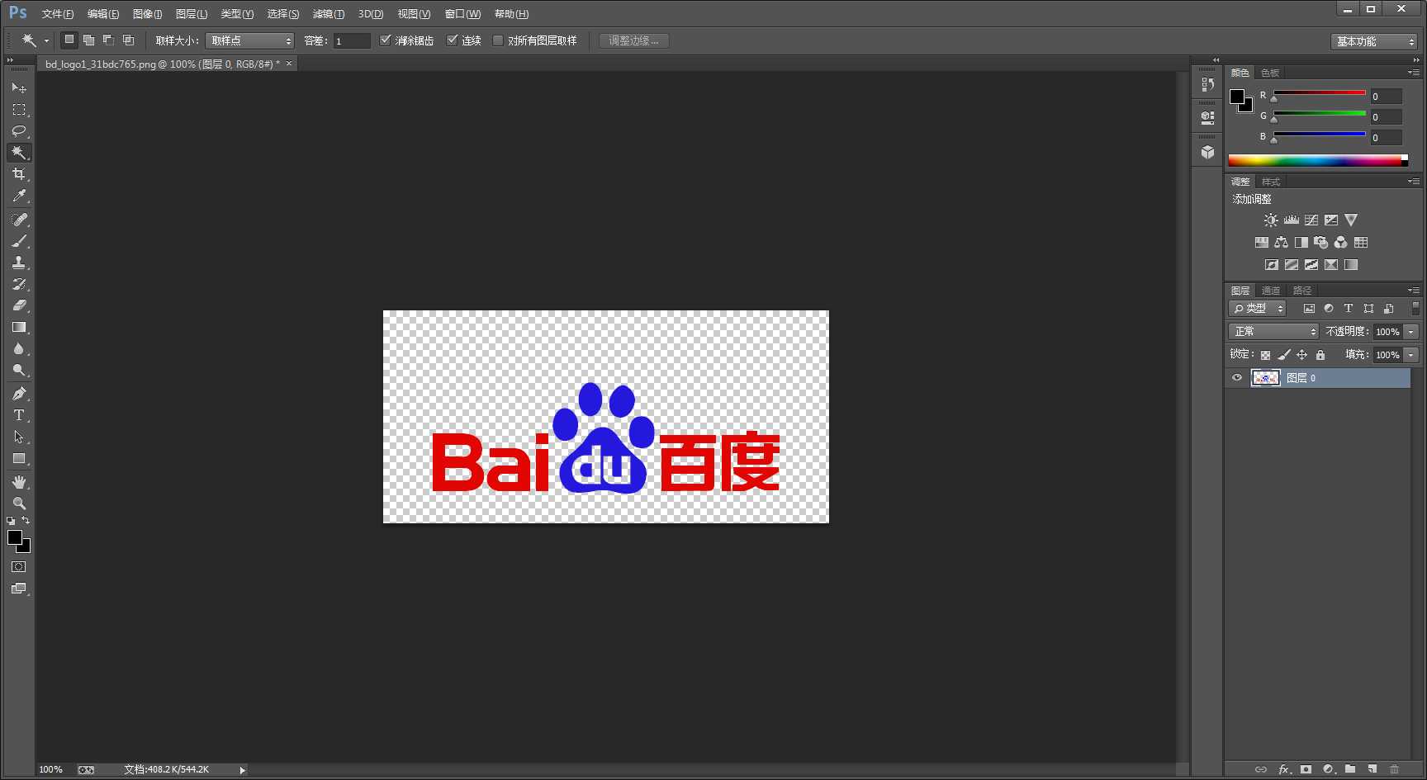Delete layer with trash icon

coord(1395,769)
